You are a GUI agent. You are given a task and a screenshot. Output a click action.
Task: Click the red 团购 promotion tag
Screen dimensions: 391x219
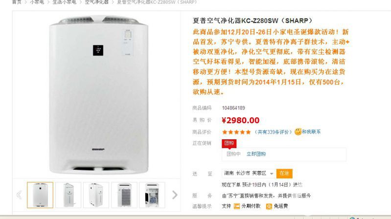point(229,143)
